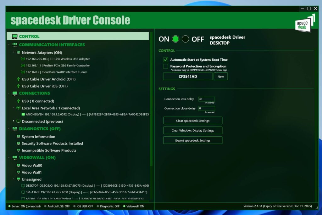The width and height of the screenshot is (322, 215).
Task: Collapse the Local Area Network node
Action: 13,108
